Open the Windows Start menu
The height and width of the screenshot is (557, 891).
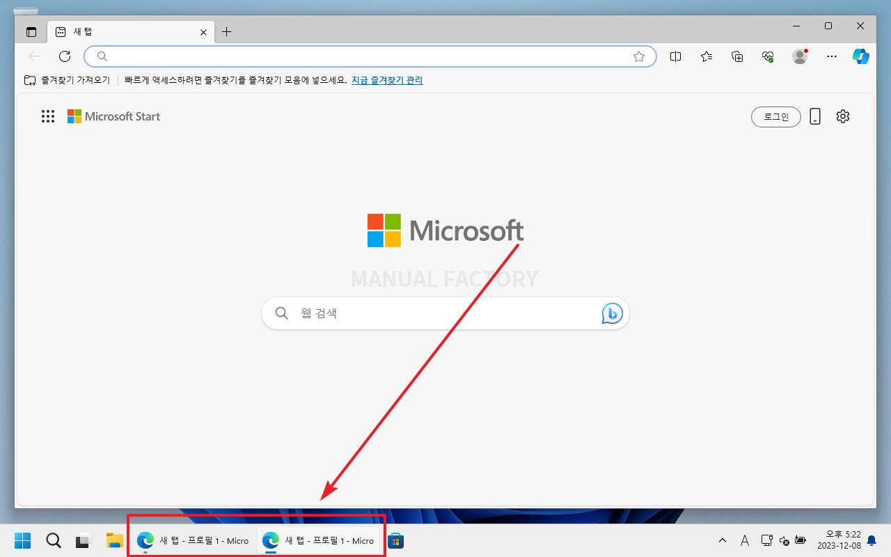23,540
